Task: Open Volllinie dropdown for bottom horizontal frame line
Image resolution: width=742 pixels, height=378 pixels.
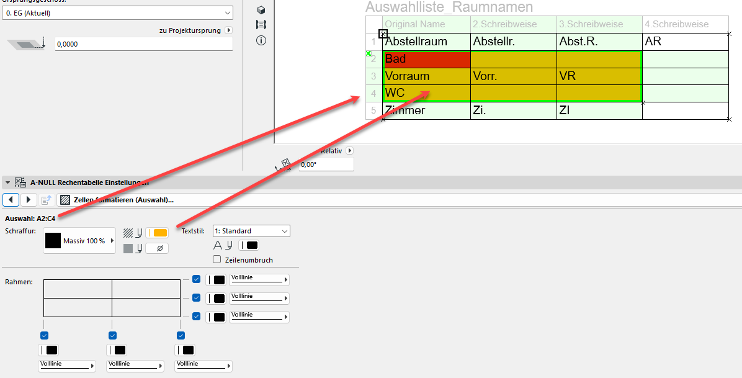Action: click(259, 317)
